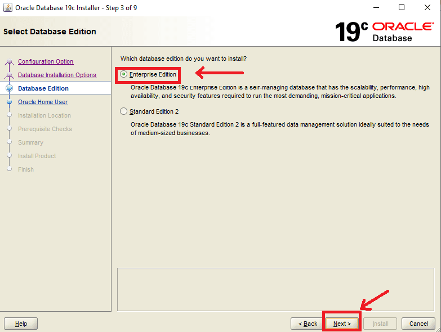
Task: Maximize the installer window
Action: click(x=401, y=8)
